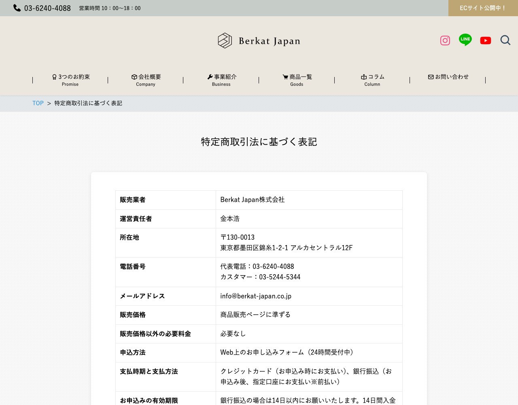Image resolution: width=518 pixels, height=405 pixels.
Task: Click the Berkat Japan logo
Action: [x=259, y=40]
